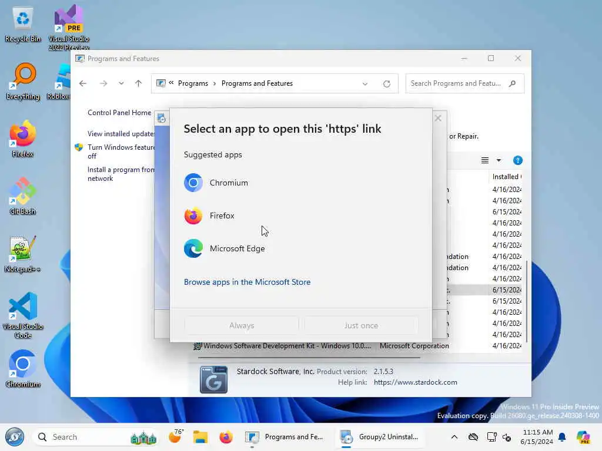Click the muted volume tray icon
This screenshot has width=602, height=451.
coord(507,437)
